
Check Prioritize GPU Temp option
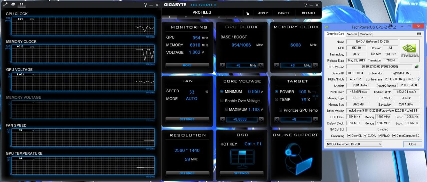click(281, 110)
